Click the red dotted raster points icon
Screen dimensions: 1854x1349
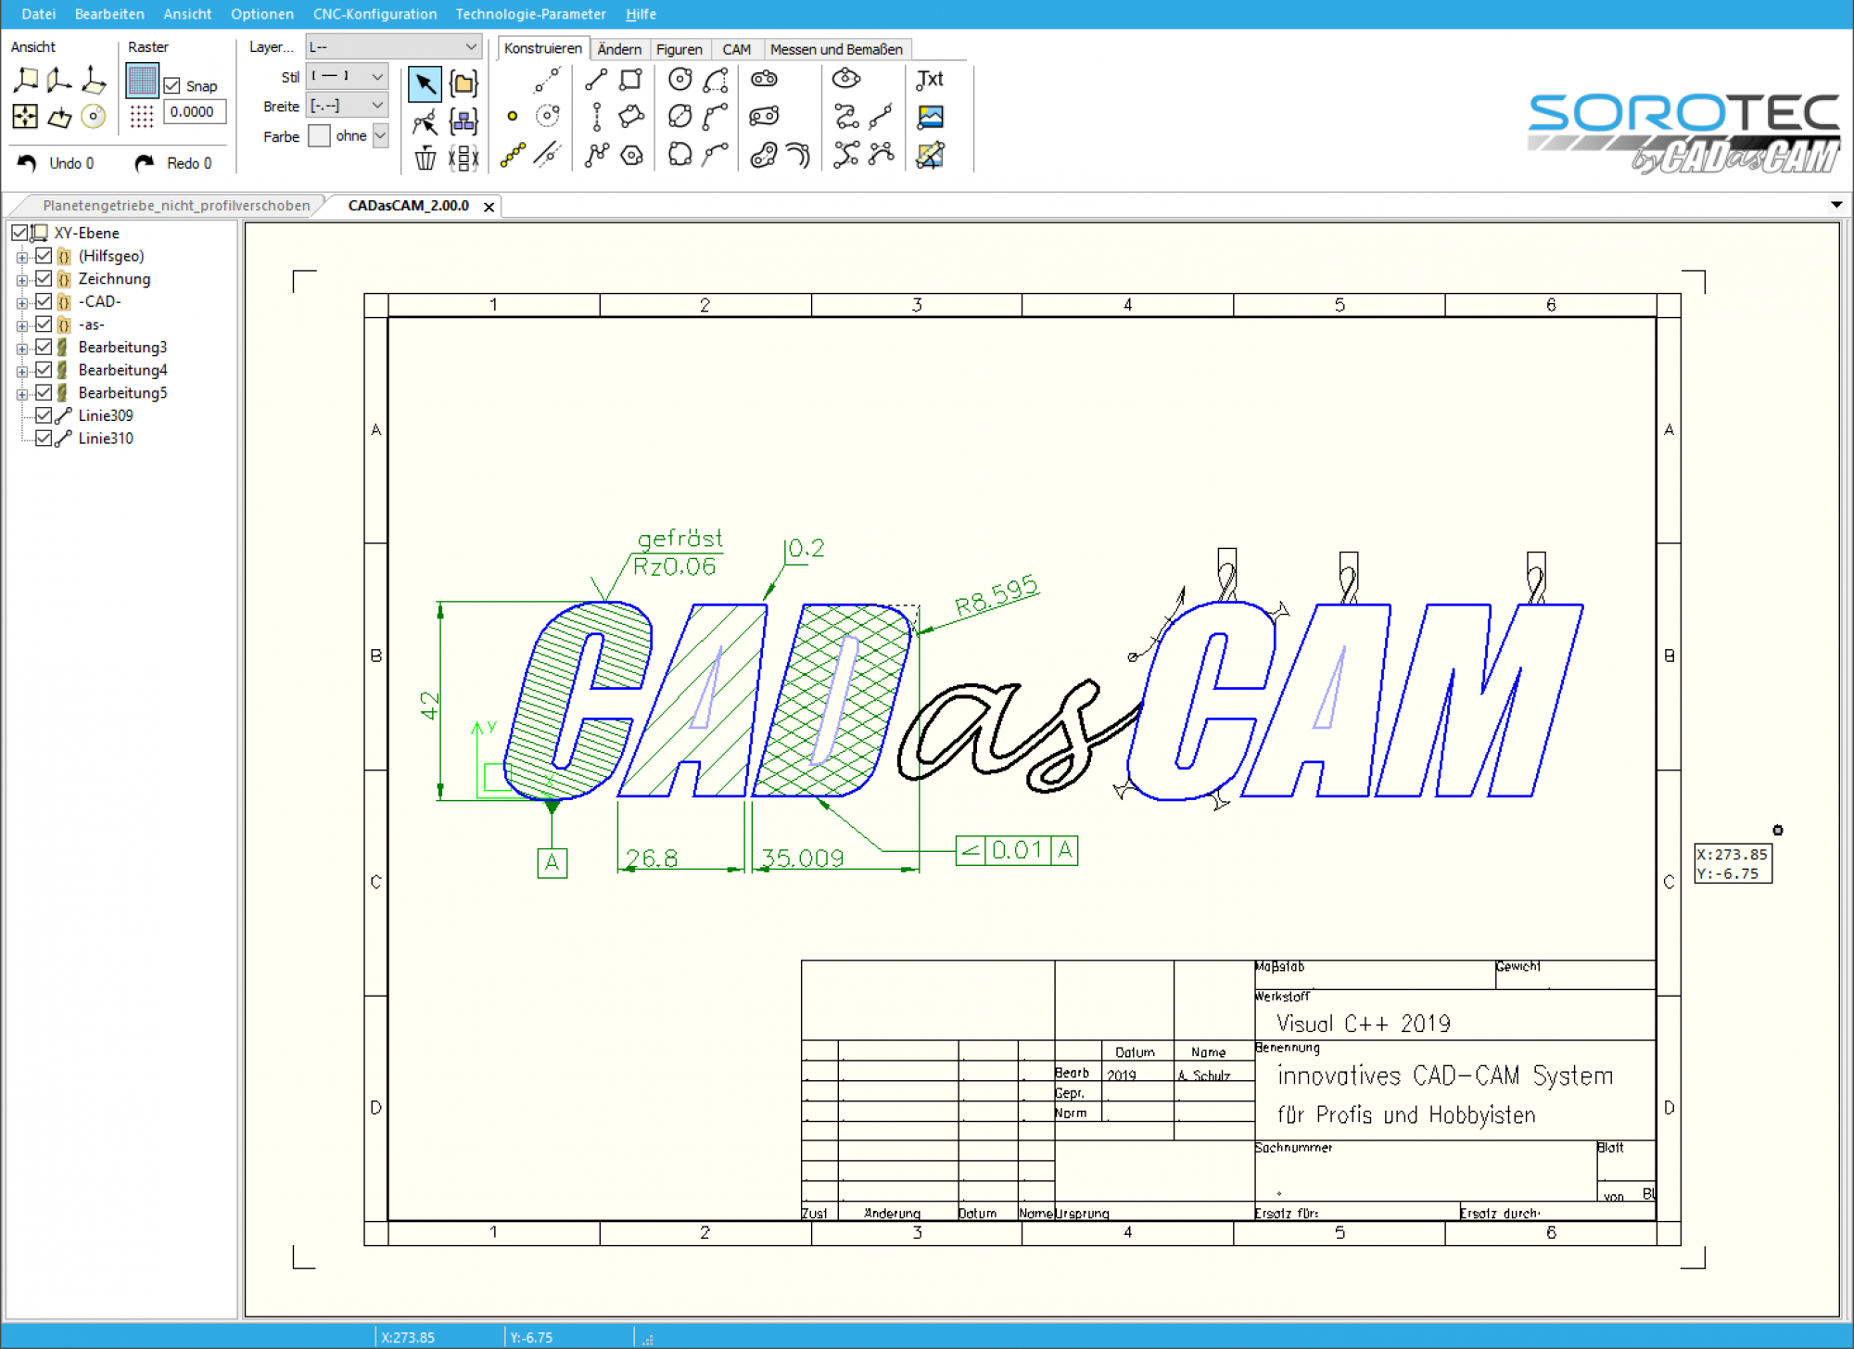click(x=142, y=116)
